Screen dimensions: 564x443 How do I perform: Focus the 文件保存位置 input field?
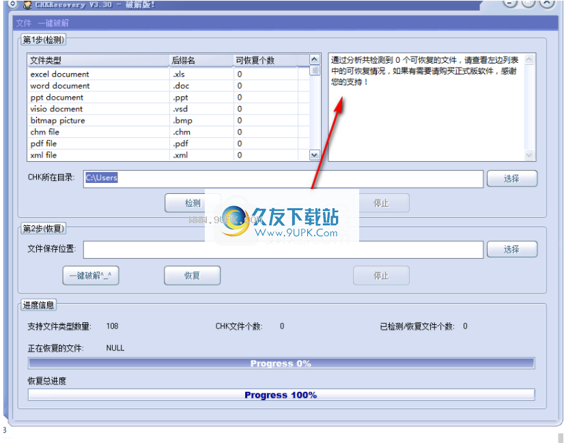point(283,250)
